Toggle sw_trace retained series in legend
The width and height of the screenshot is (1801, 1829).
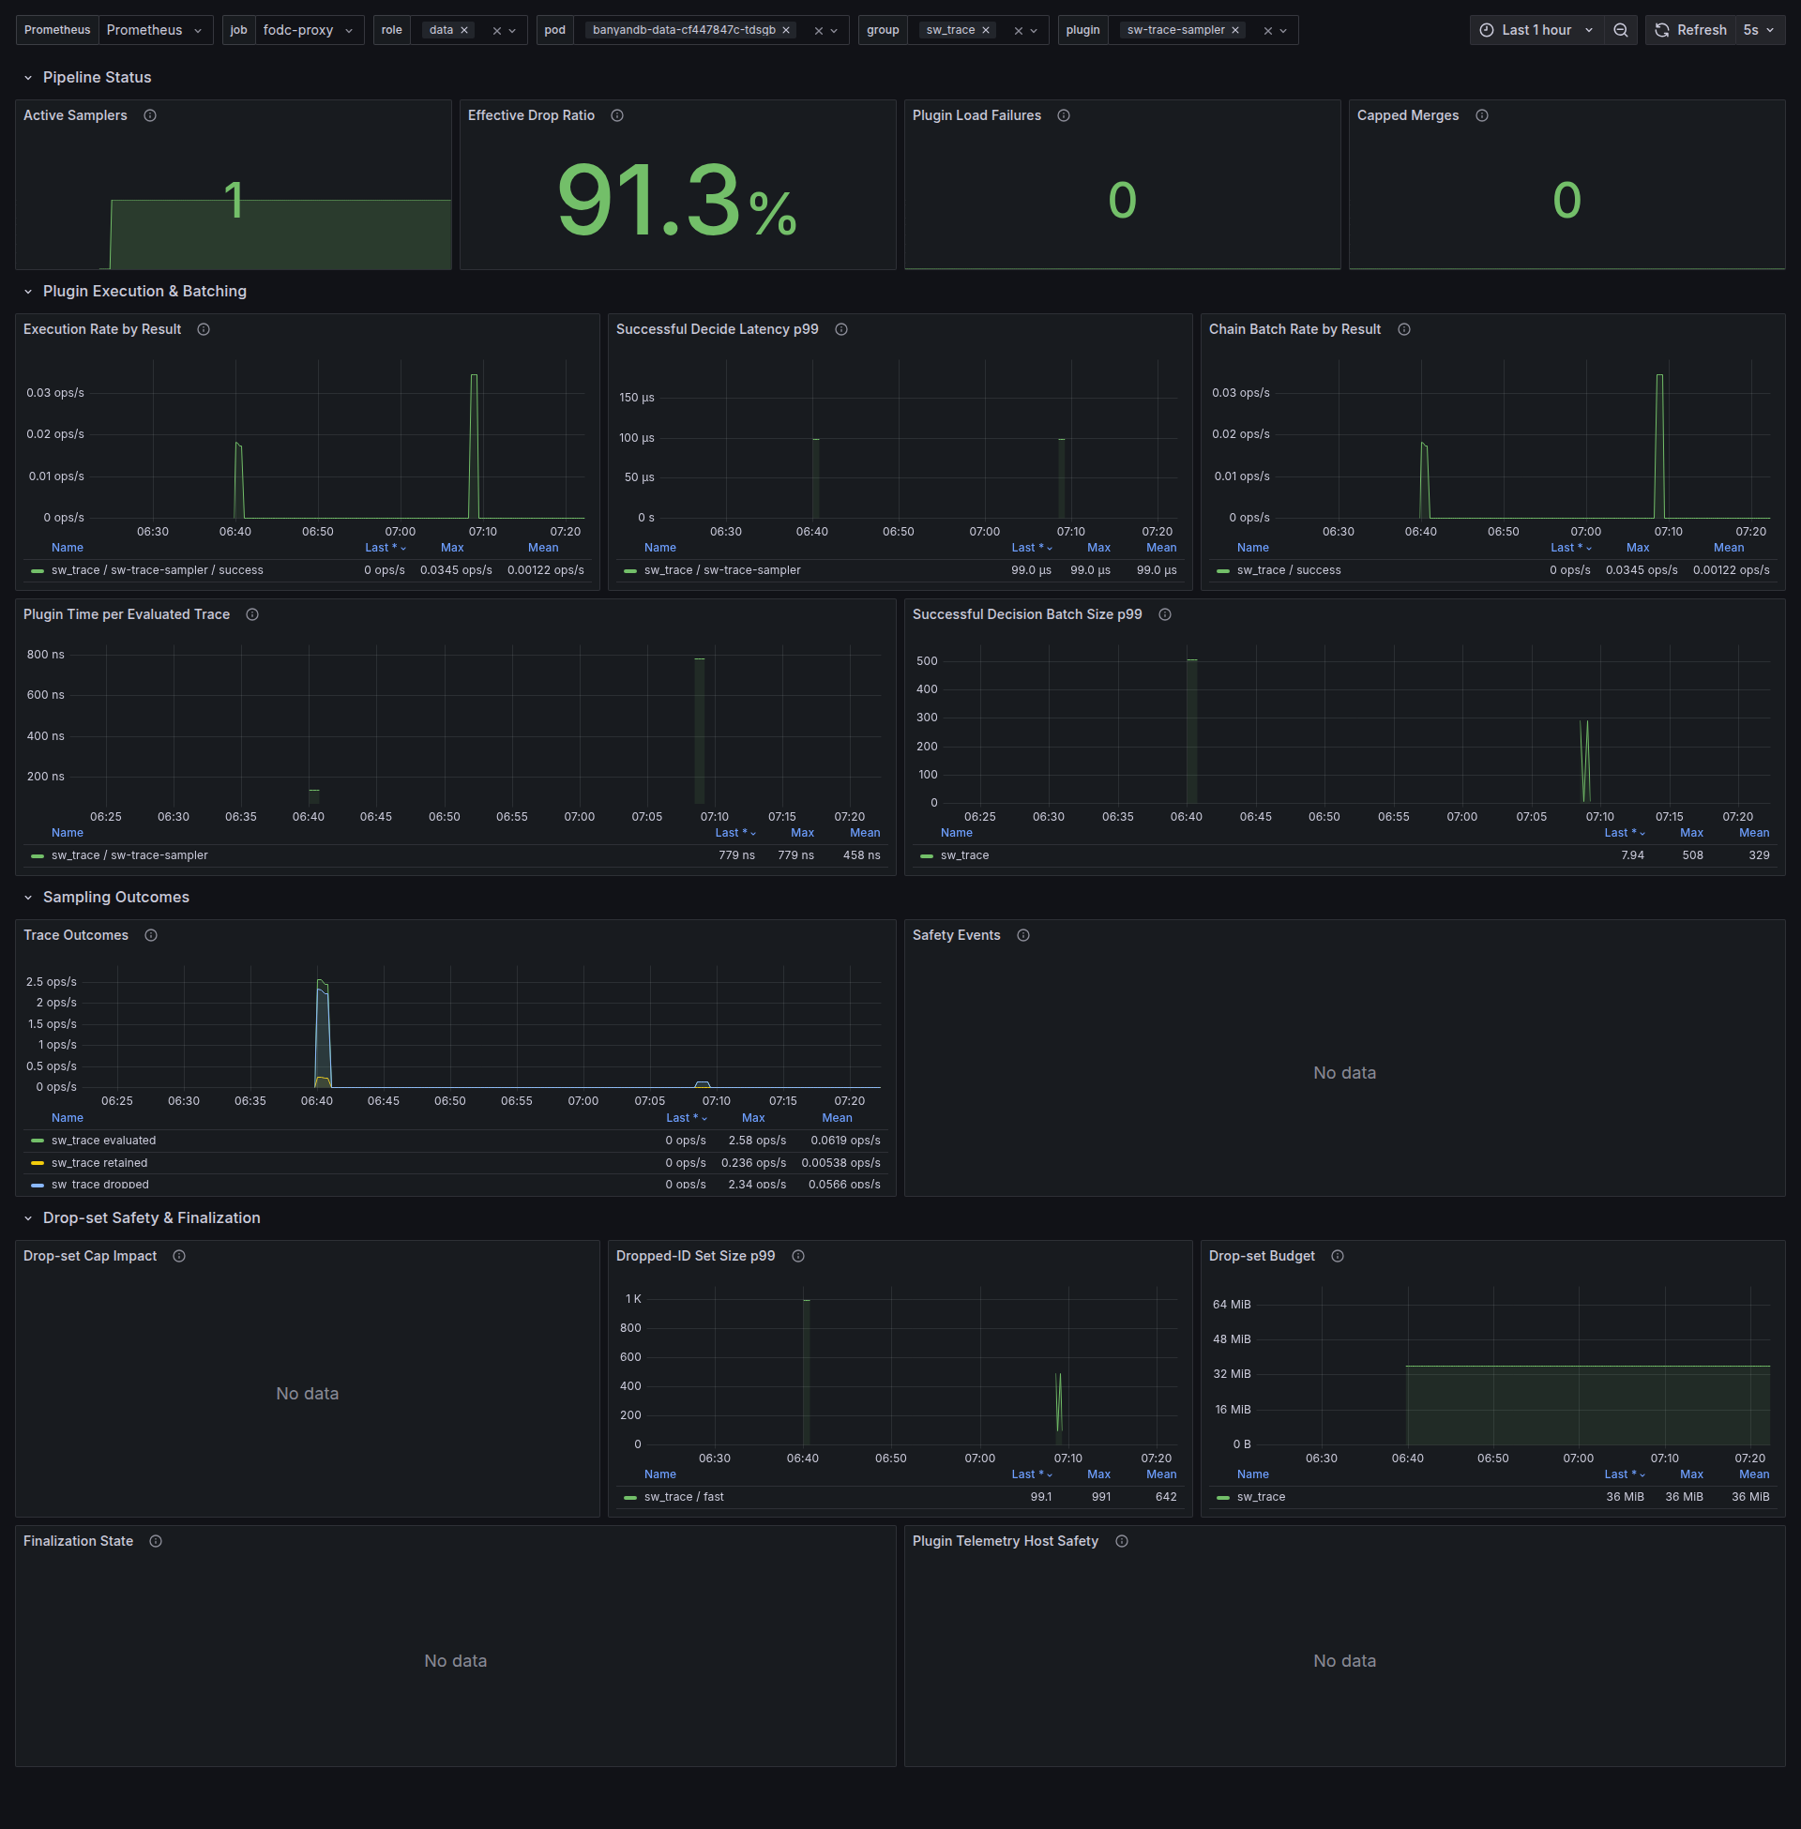(99, 1163)
